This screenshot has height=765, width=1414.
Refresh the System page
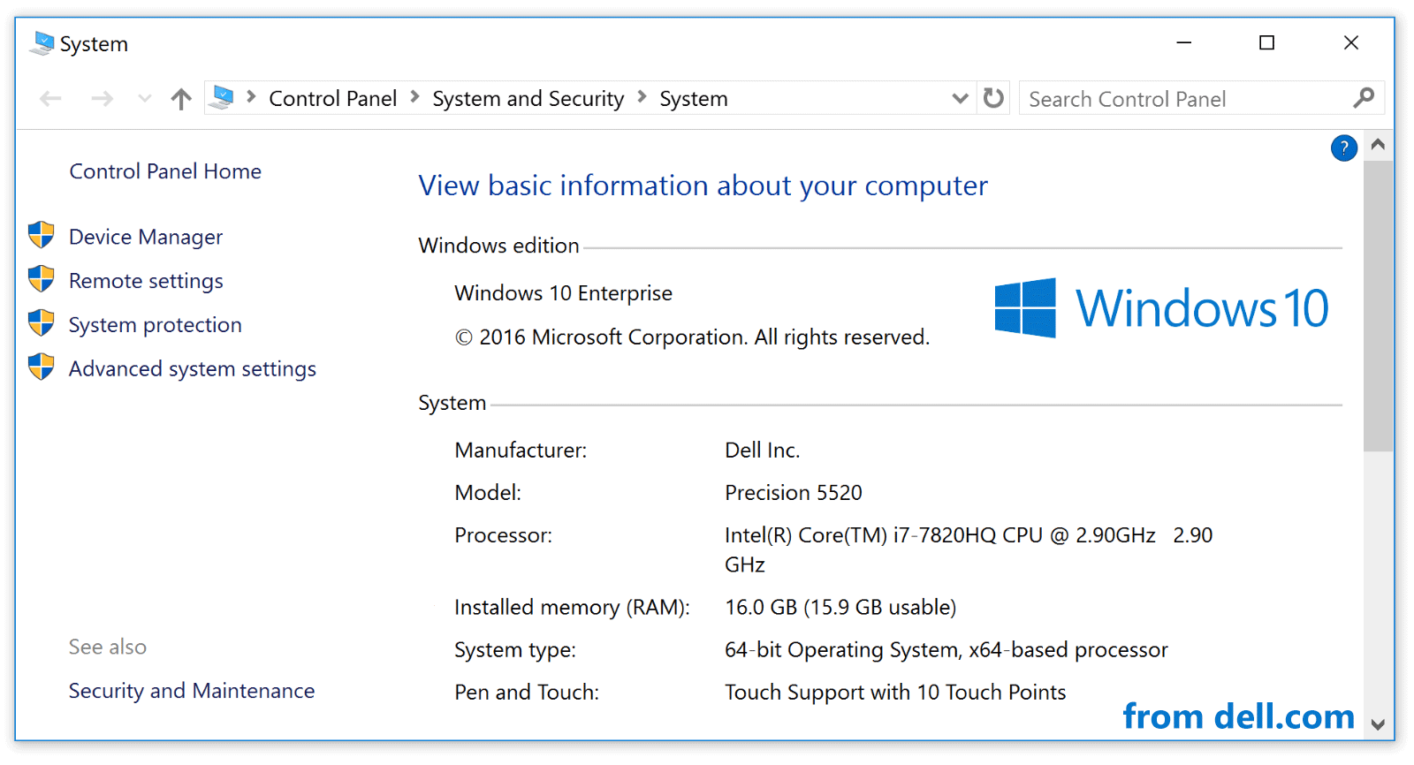tap(993, 97)
